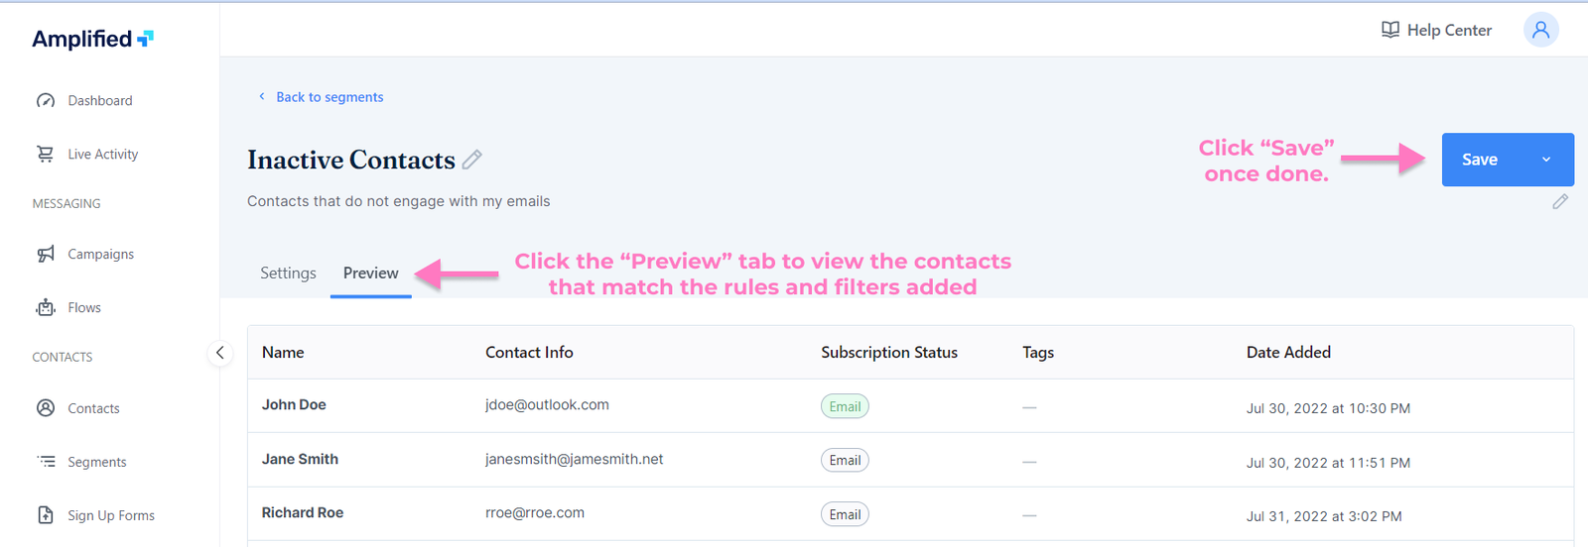Edit description using pencil icon
Screen dimensions: 1588x547
[1560, 202]
